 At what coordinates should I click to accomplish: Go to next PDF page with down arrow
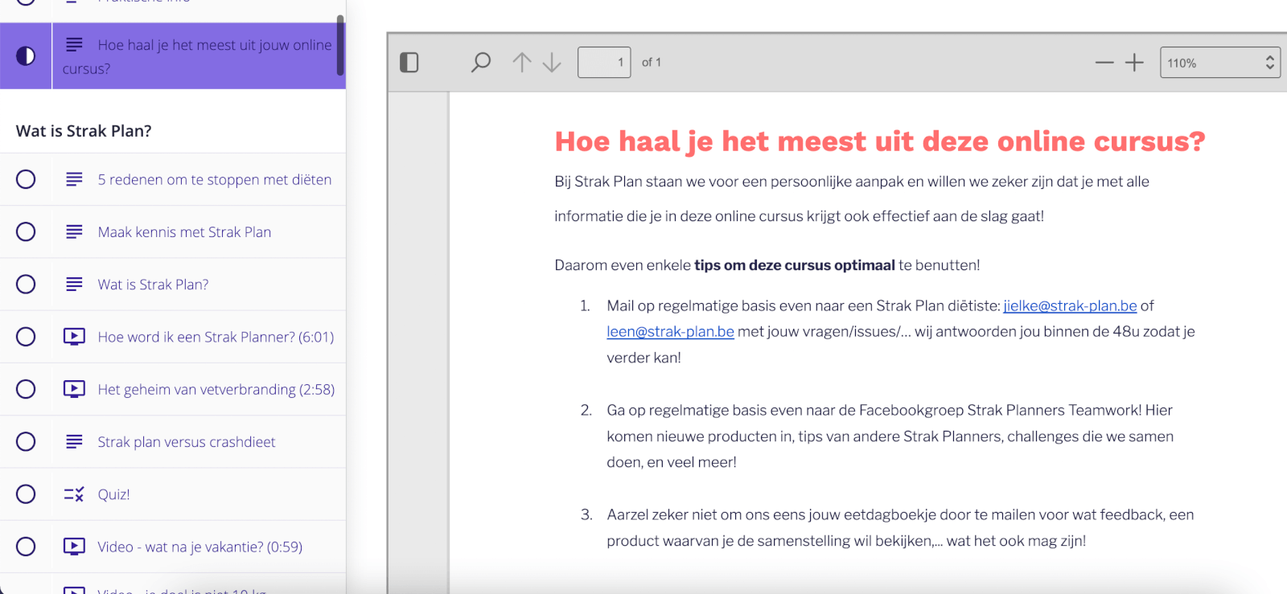click(x=552, y=62)
